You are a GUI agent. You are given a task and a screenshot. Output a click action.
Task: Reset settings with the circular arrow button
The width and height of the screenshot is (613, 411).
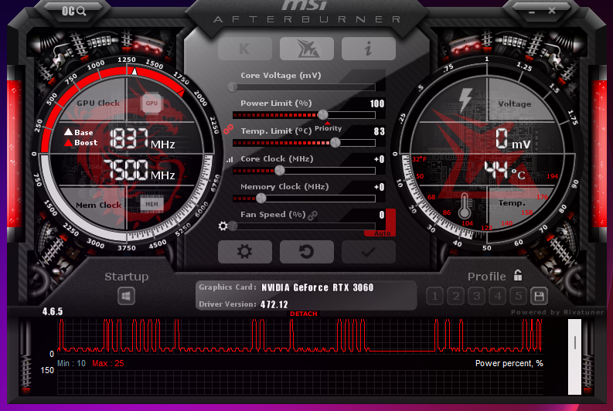[x=307, y=252]
